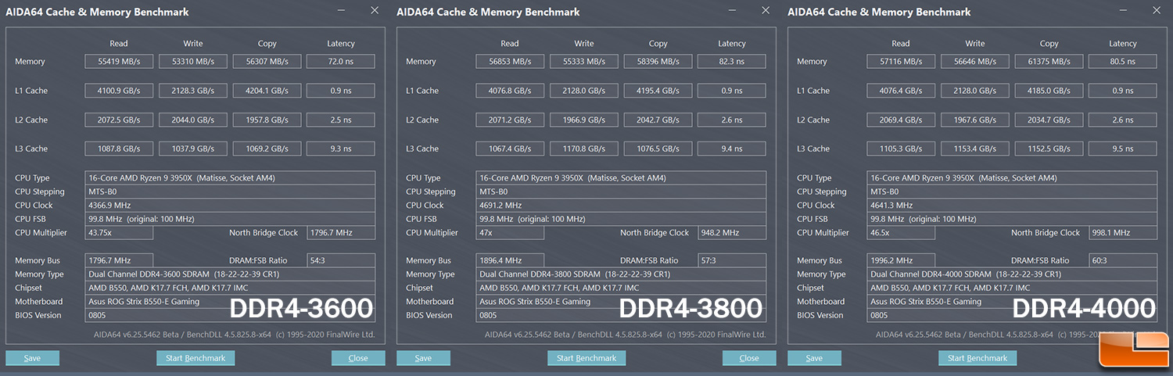Click the Memory Type field Dual Channel DDR4-3800 SDRAM
This screenshot has width=1173, height=376.
coord(621,274)
